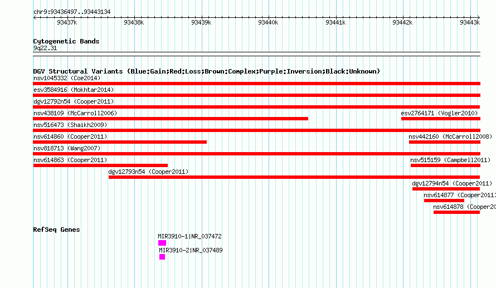Screen dimensions: 496x288
Task: Click the 93440k ruler tick label
Action: coord(268,22)
